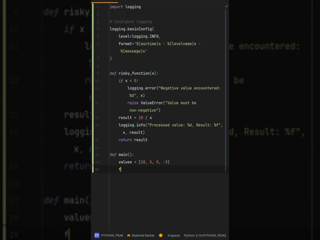Click the 'return result' statement

coord(133,140)
